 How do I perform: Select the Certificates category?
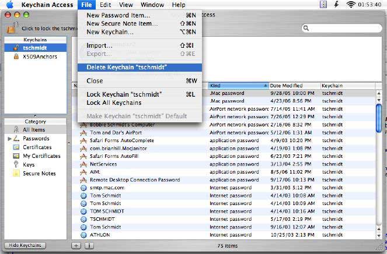coord(37,147)
